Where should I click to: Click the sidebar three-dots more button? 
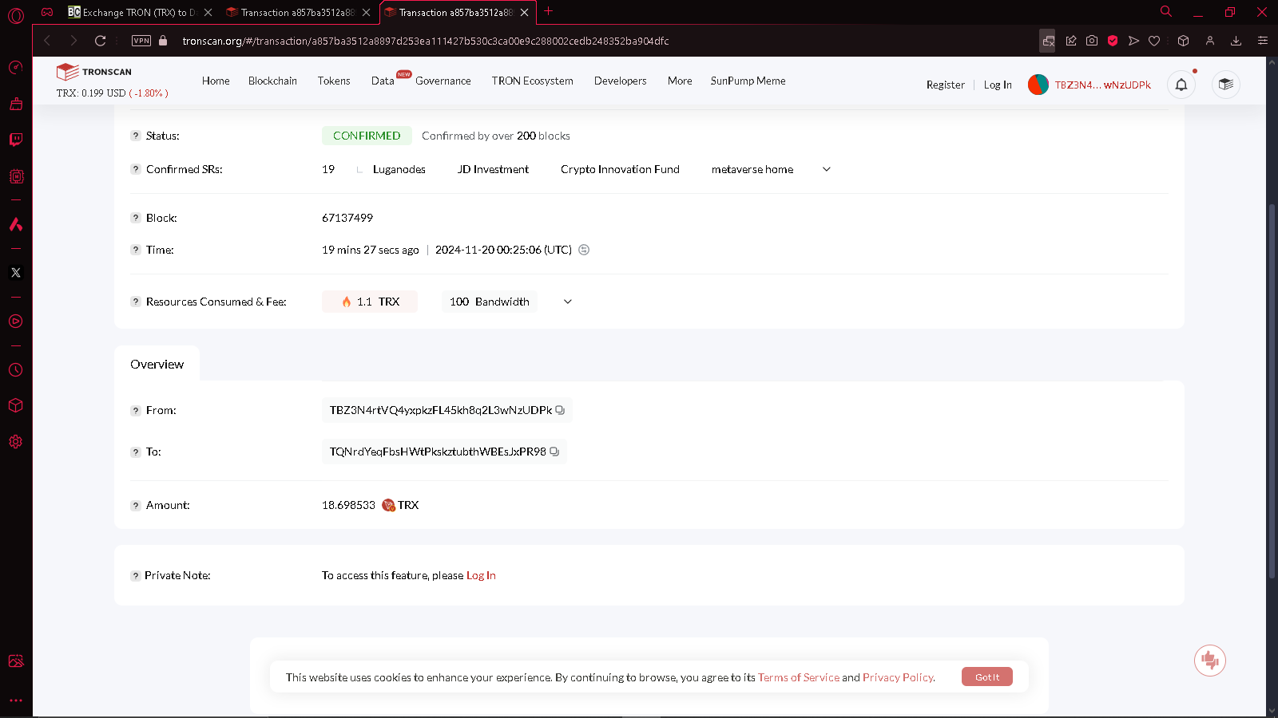pyautogui.click(x=15, y=700)
